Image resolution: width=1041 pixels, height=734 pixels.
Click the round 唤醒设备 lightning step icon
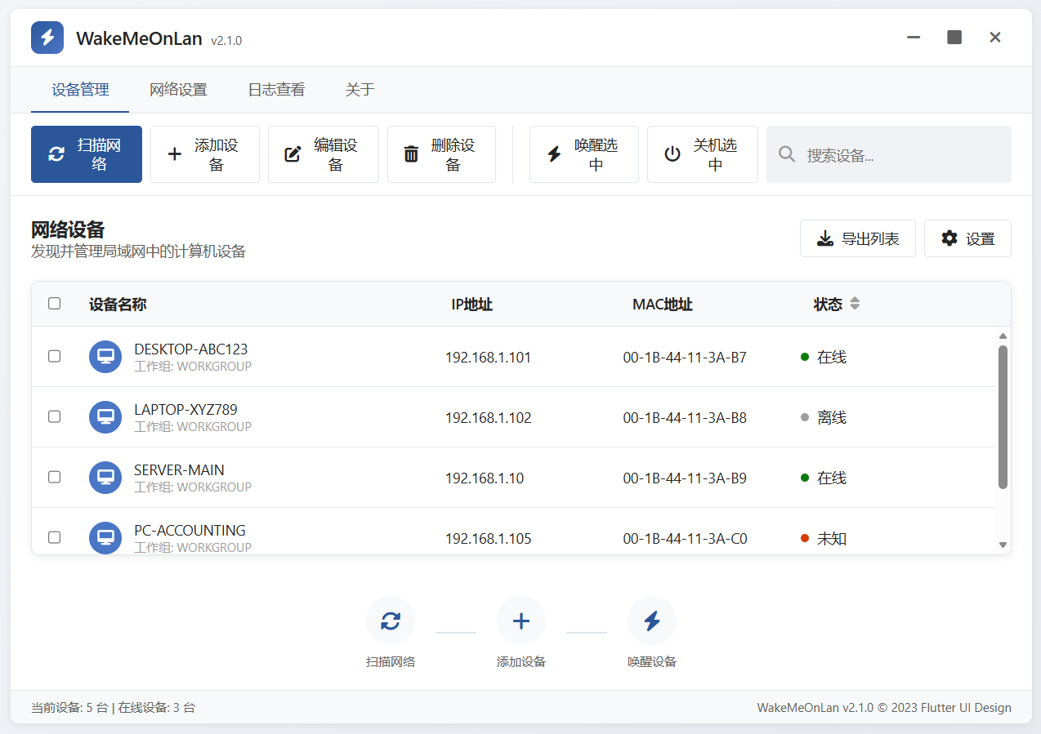[652, 621]
